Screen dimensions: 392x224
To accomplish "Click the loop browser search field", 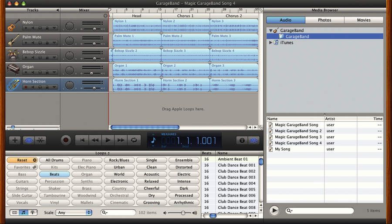I will (118, 213).
